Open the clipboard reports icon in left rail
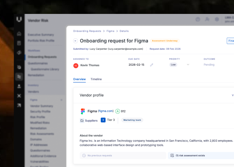The height and width of the screenshot is (167, 234). click(19, 43)
